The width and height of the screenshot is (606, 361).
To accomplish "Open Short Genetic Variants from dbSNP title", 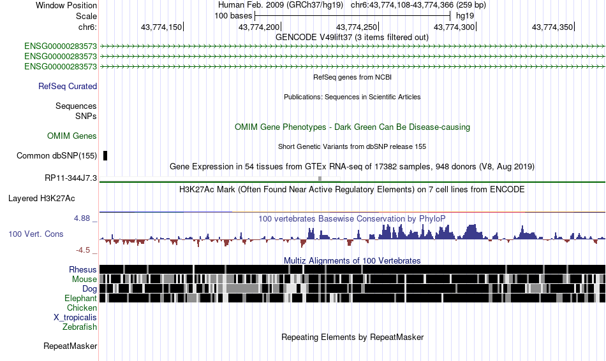I will click(351, 146).
